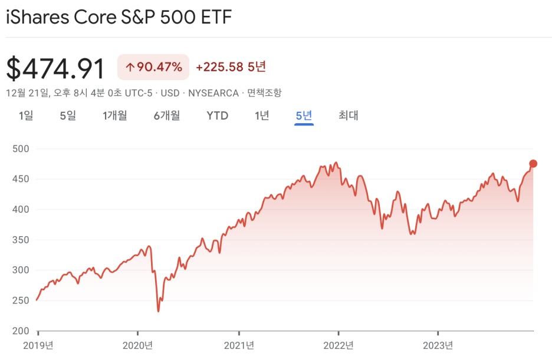Viewport: 552px width, 357px height.
Task: Click the current price $474.91
Action: coord(55,68)
